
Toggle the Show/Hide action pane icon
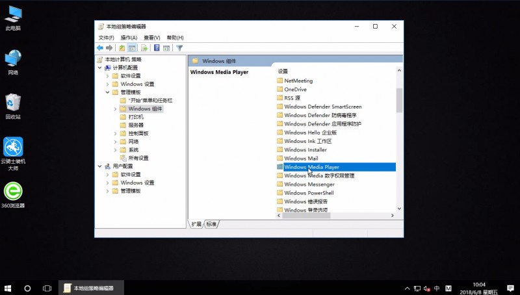(x=166, y=48)
